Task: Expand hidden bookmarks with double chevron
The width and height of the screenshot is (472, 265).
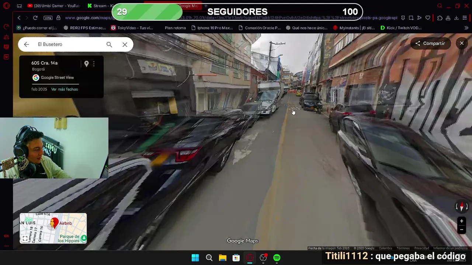Action: 466,28
